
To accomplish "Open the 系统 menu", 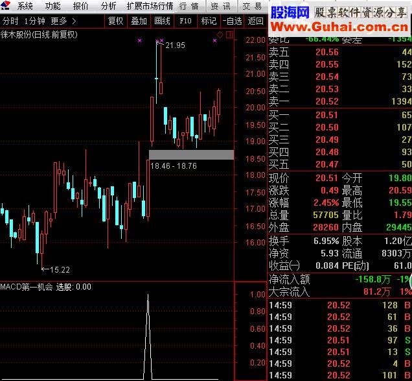I will coord(25,6).
